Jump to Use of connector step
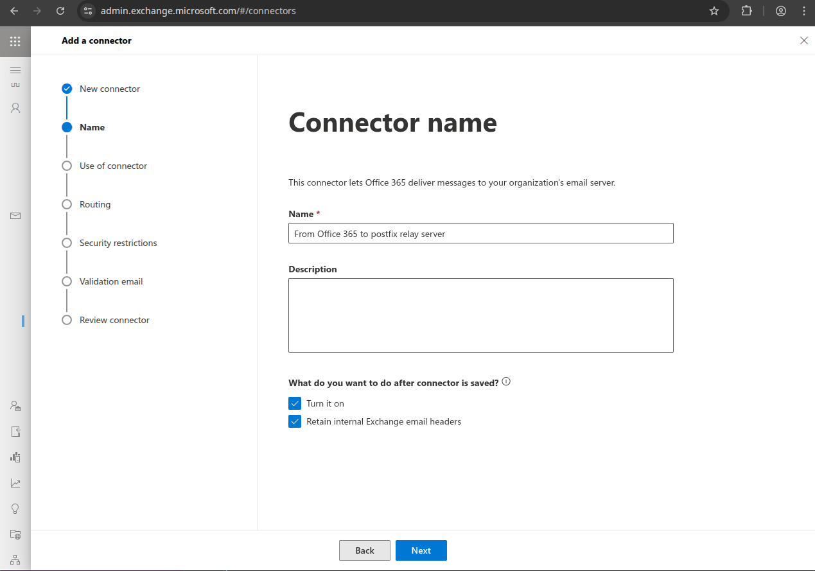The width and height of the screenshot is (815, 571). (104, 166)
